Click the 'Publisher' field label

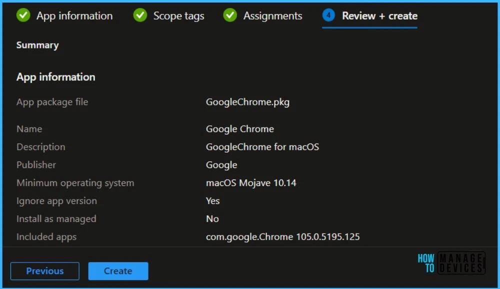pos(36,165)
